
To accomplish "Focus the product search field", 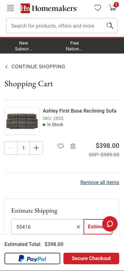I will pyautogui.click(x=56, y=26).
